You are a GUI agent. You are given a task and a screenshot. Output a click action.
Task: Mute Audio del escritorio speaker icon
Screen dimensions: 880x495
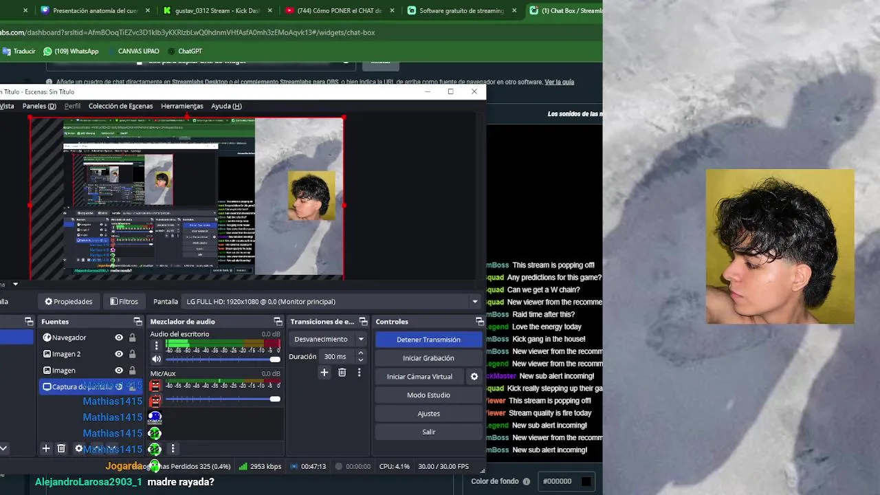[x=156, y=359]
